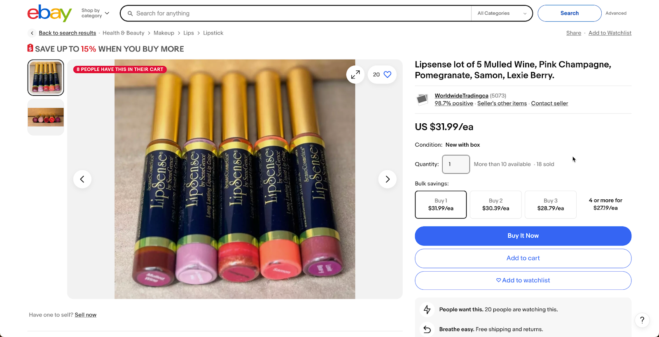Open the All Categories dropdown

(x=502, y=13)
